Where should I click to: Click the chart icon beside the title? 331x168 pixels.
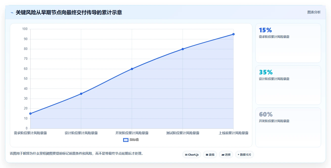click(x=12, y=12)
